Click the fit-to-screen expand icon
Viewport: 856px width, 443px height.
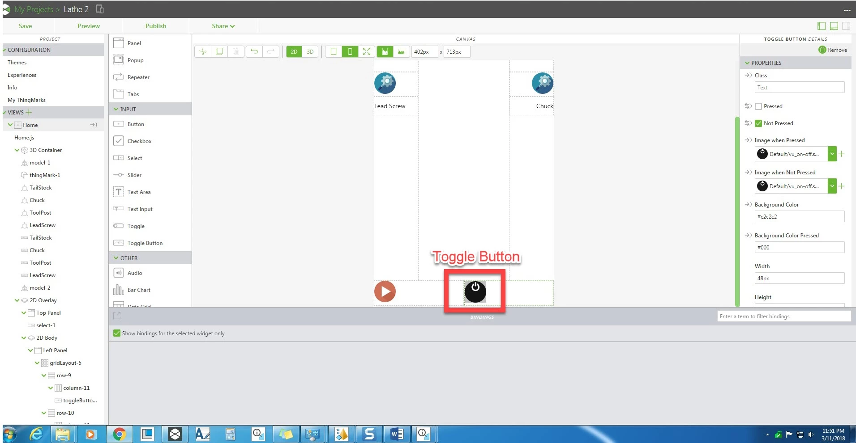[367, 52]
